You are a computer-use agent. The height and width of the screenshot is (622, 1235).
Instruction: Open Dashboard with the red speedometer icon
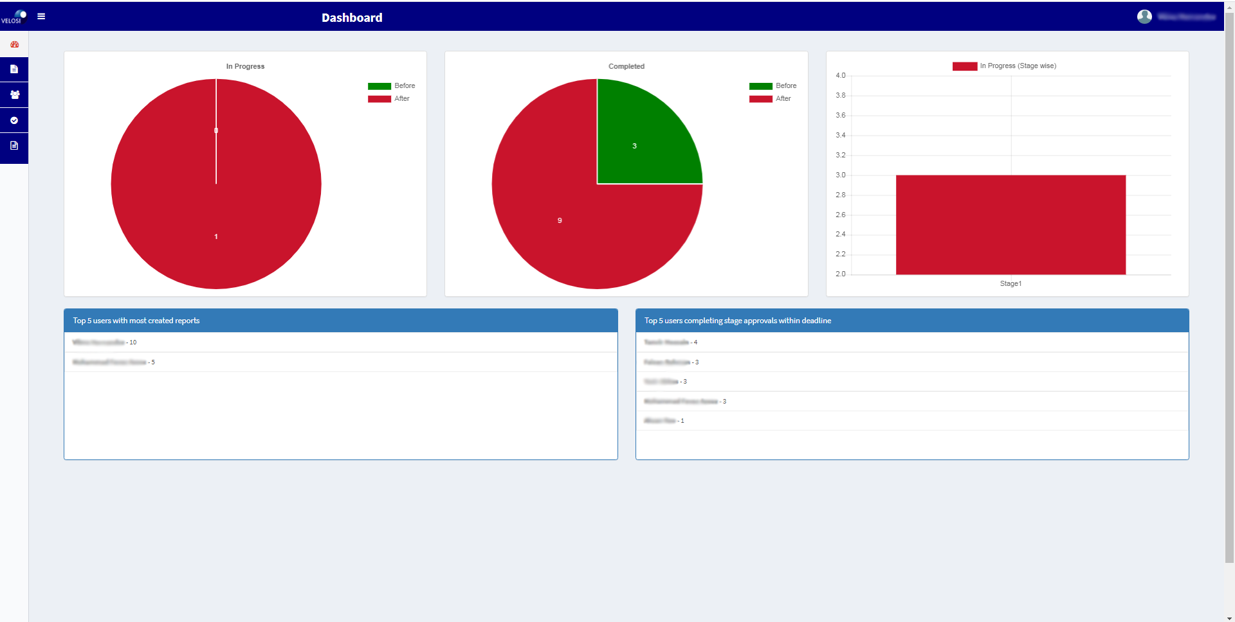14,44
